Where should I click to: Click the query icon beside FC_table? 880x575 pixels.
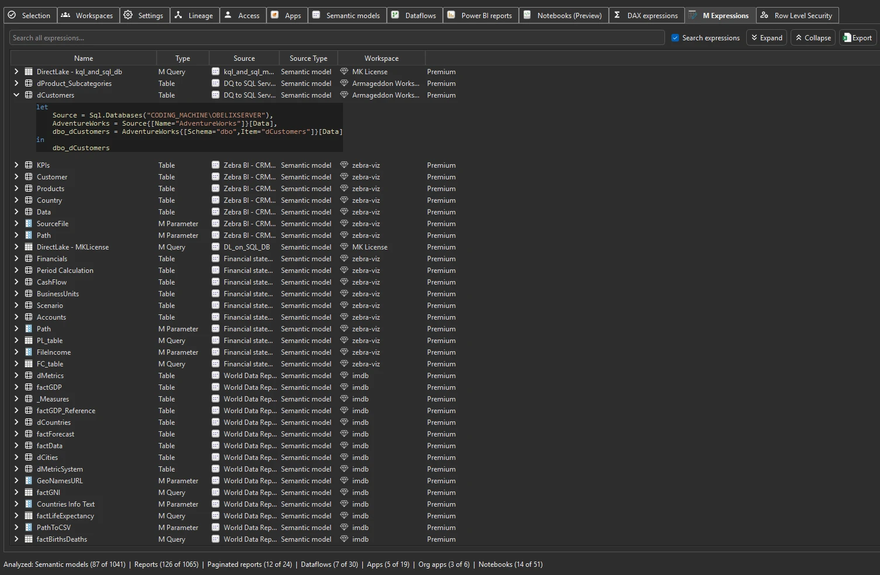point(29,364)
